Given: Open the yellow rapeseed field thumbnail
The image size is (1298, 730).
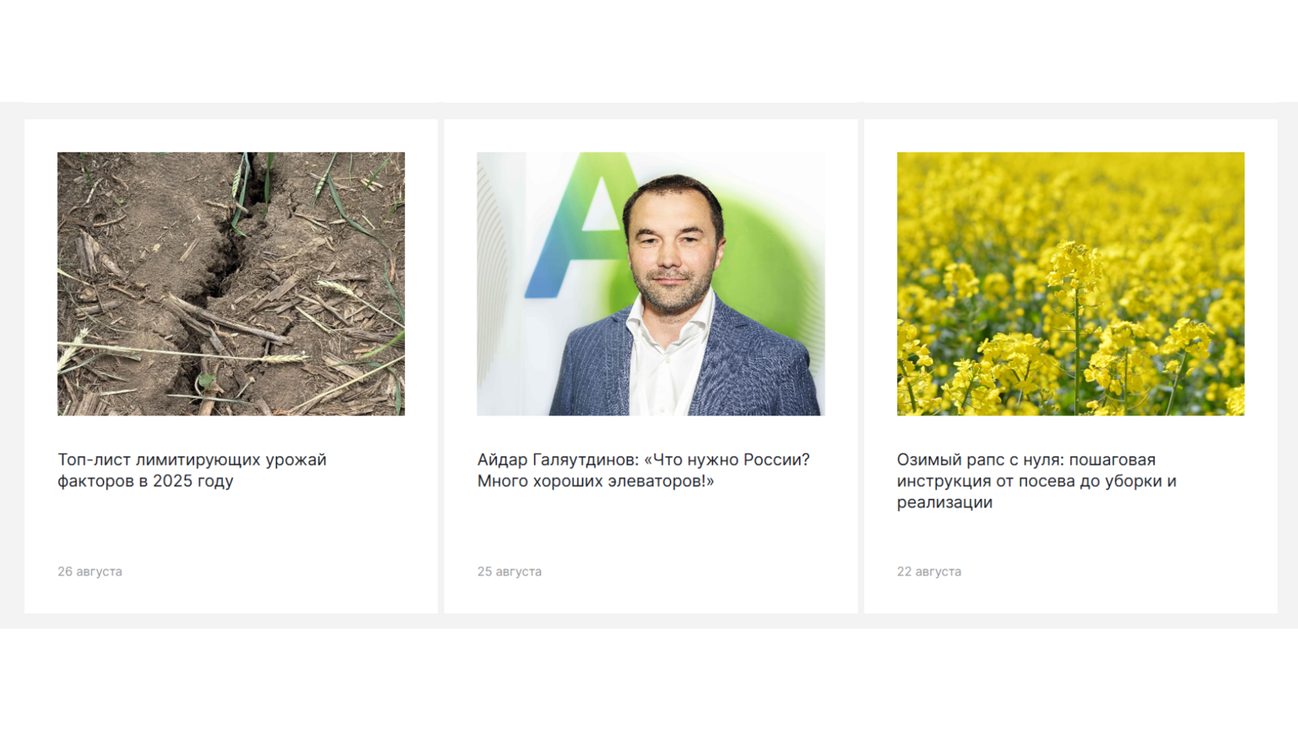Looking at the screenshot, I should pyautogui.click(x=1070, y=284).
